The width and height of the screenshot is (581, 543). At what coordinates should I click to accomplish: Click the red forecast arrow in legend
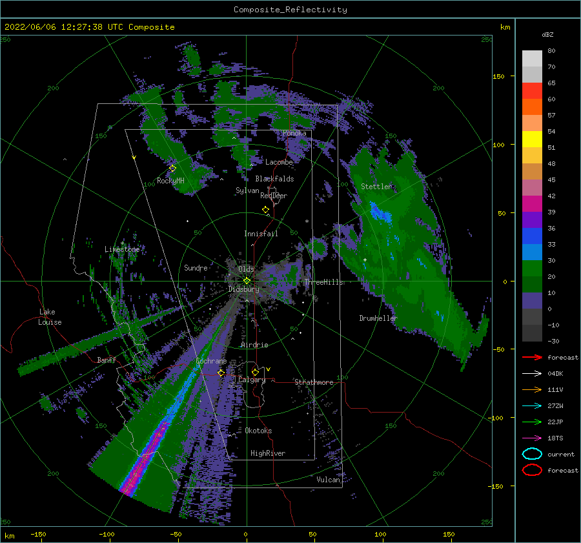pyautogui.click(x=532, y=357)
